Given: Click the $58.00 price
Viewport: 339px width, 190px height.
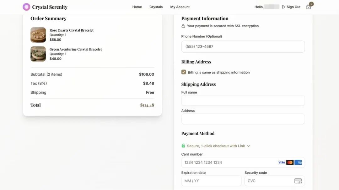Looking at the screenshot, I should pos(55,40).
